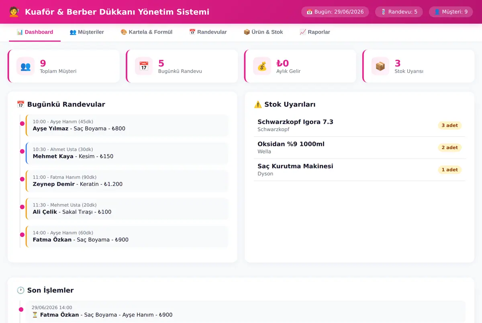Click the 1 adet stock badge

pos(450,170)
